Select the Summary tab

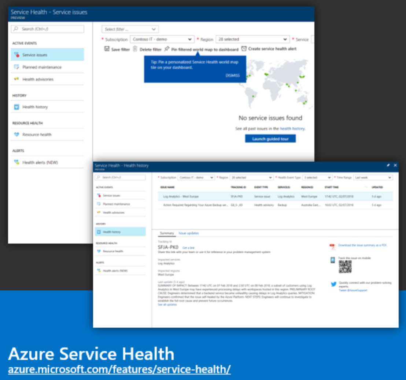[x=167, y=233]
